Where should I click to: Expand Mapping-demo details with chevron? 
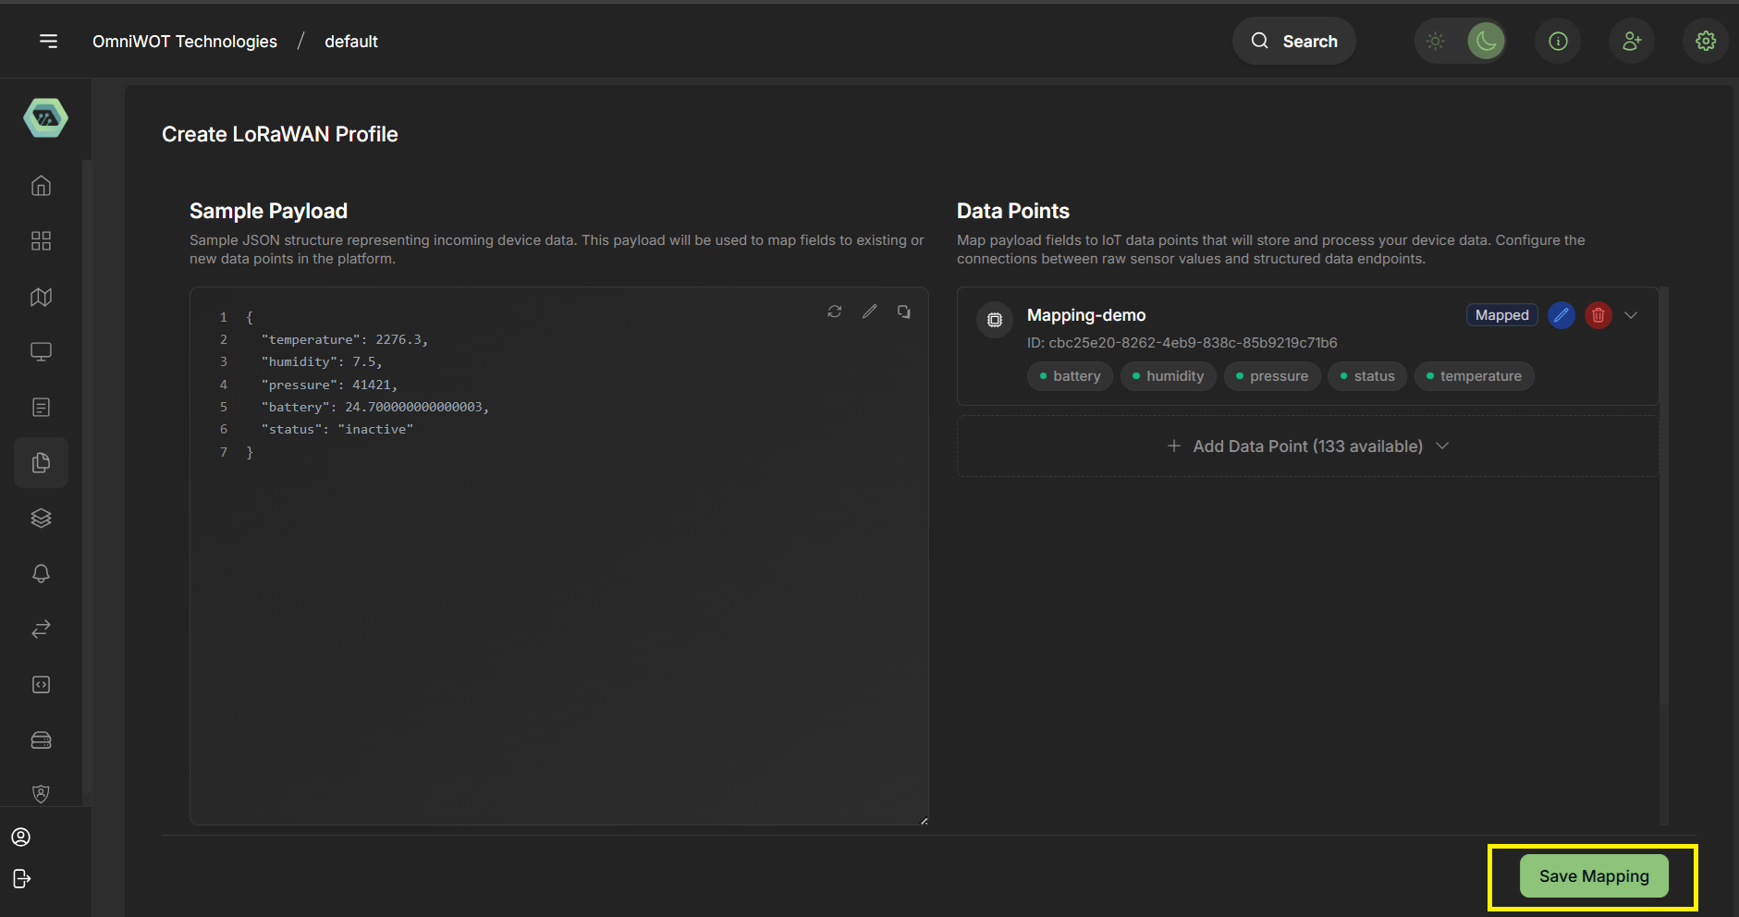pyautogui.click(x=1631, y=315)
